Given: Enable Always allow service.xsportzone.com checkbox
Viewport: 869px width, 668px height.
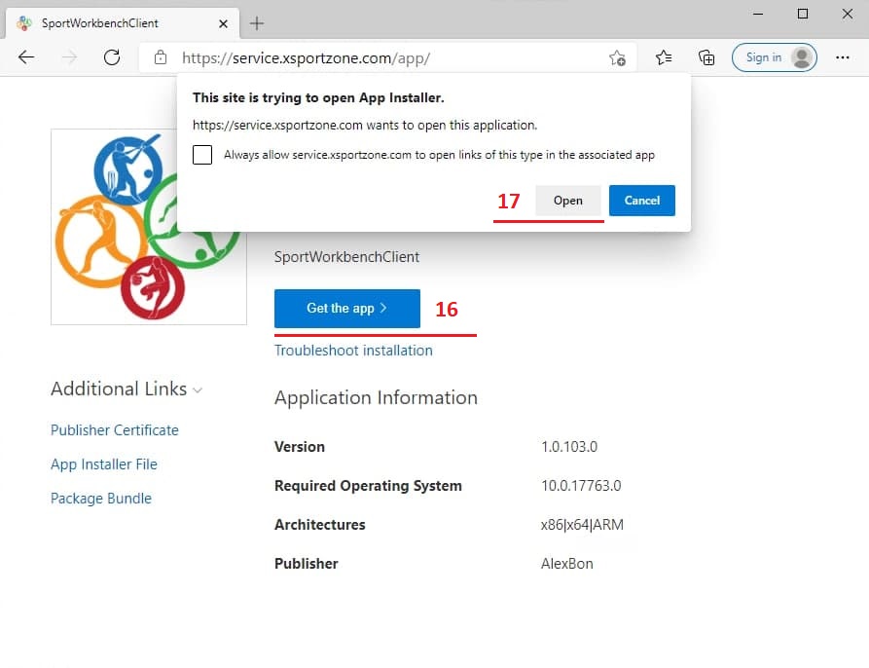Looking at the screenshot, I should (x=202, y=155).
